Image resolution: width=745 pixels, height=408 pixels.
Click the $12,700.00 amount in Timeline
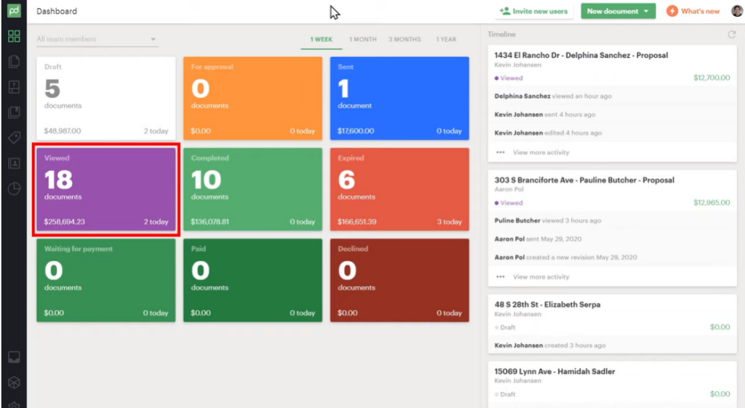712,78
